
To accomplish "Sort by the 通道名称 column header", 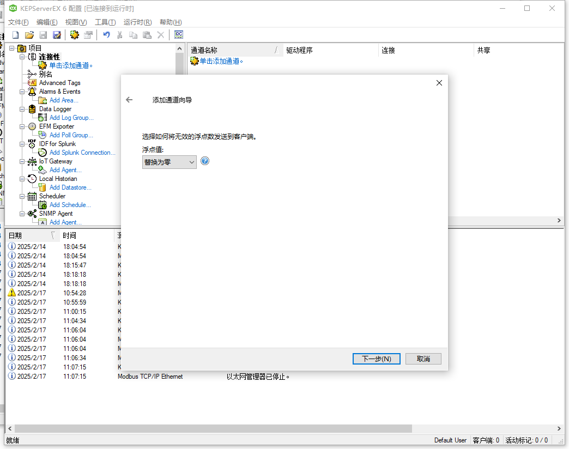I will [x=235, y=50].
